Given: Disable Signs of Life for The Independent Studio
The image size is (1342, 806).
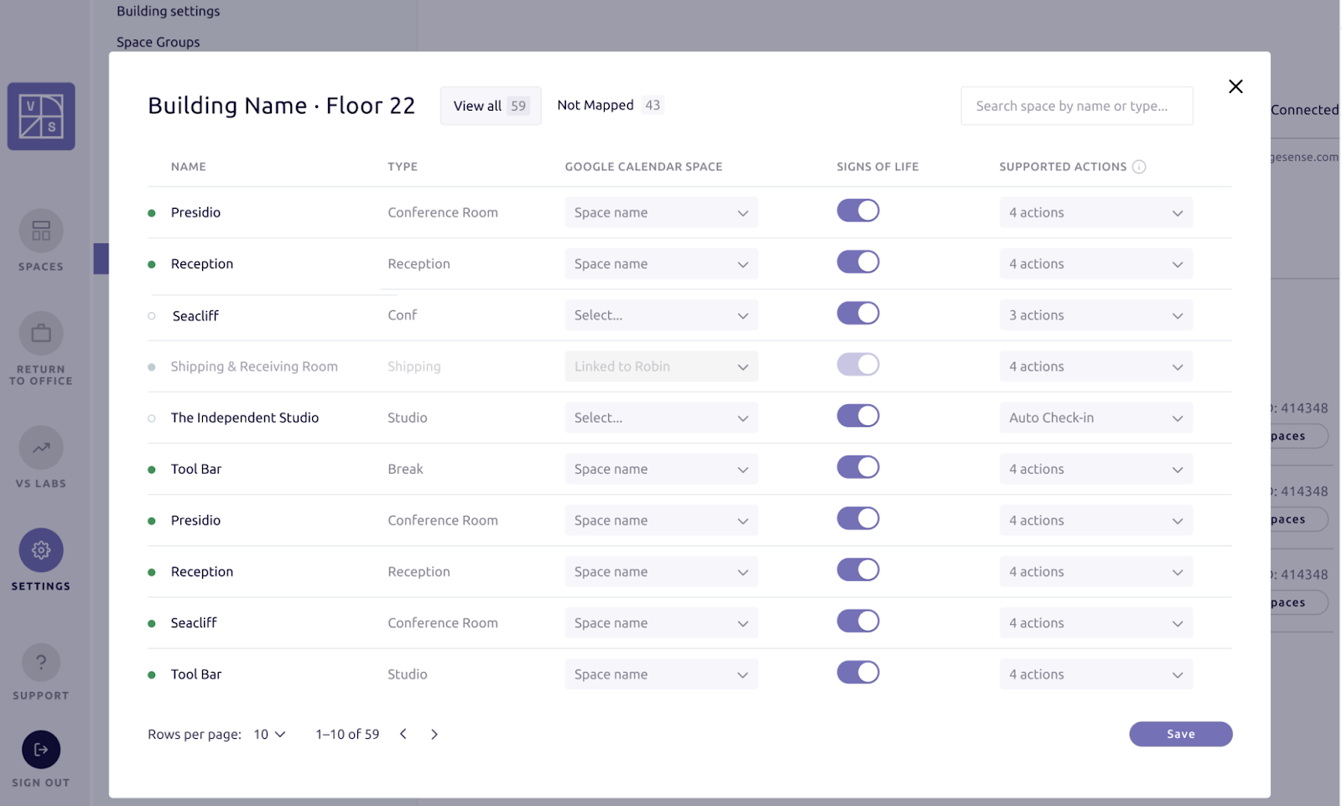Looking at the screenshot, I should pyautogui.click(x=858, y=416).
